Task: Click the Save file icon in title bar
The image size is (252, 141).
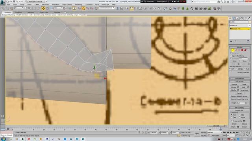Action: pos(14,2)
